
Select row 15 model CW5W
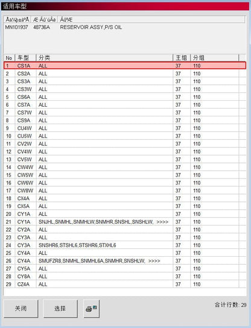pos(125,175)
